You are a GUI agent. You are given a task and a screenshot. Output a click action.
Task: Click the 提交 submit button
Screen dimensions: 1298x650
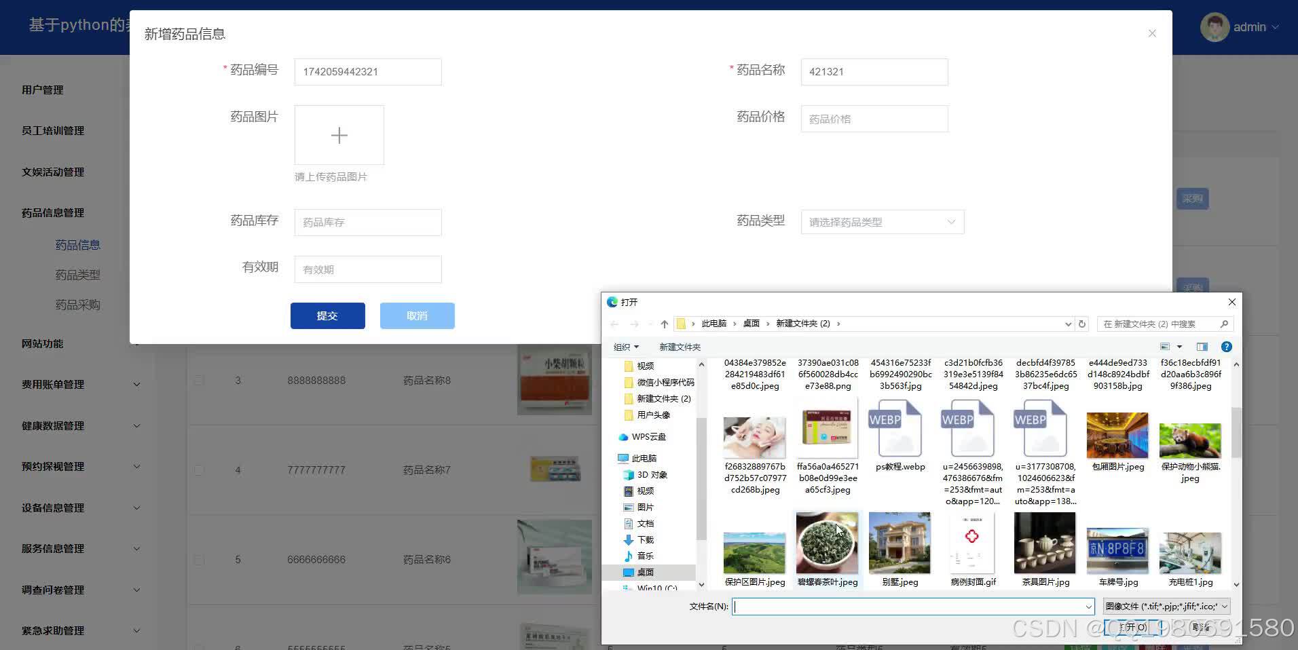point(327,315)
